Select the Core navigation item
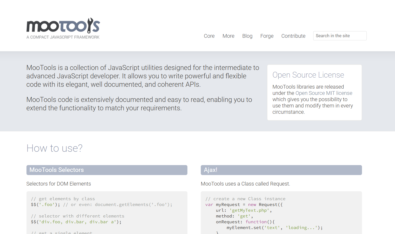395x234 pixels. pos(209,36)
